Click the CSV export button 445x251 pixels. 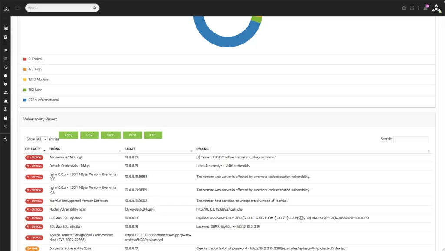point(90,135)
